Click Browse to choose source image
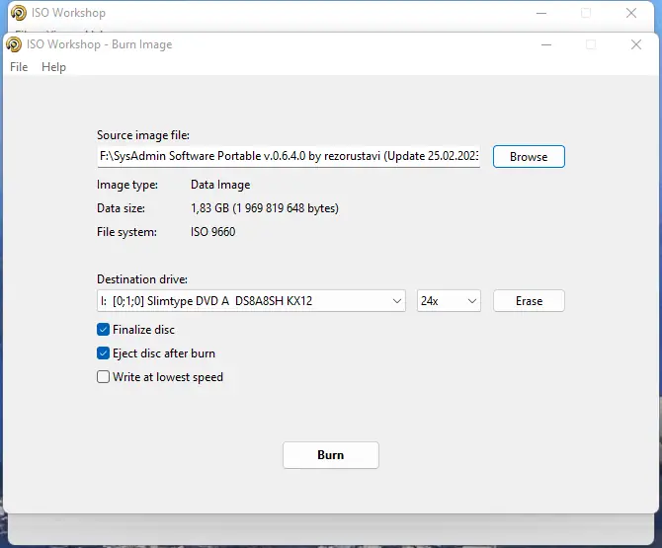The width and height of the screenshot is (662, 548). coord(529,157)
